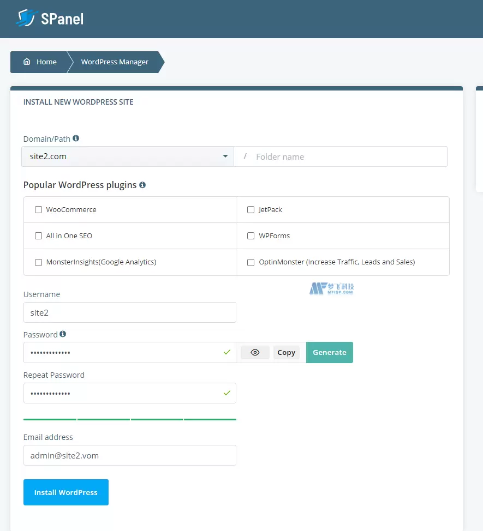Viewport: 483px width, 531px height.
Task: Tick the JetPack plugin checkbox
Action: [251, 210]
